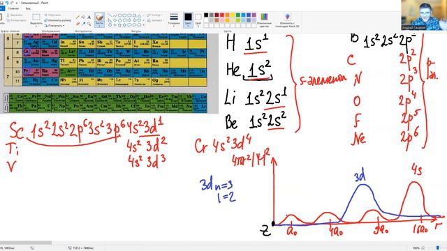Select the yellow palette swatch

point(233,15)
